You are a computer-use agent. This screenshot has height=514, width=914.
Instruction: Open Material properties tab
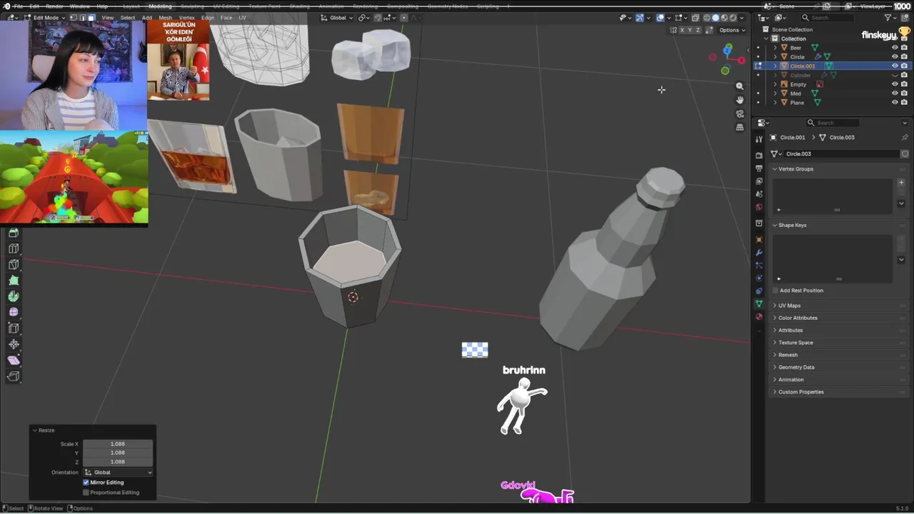click(759, 316)
